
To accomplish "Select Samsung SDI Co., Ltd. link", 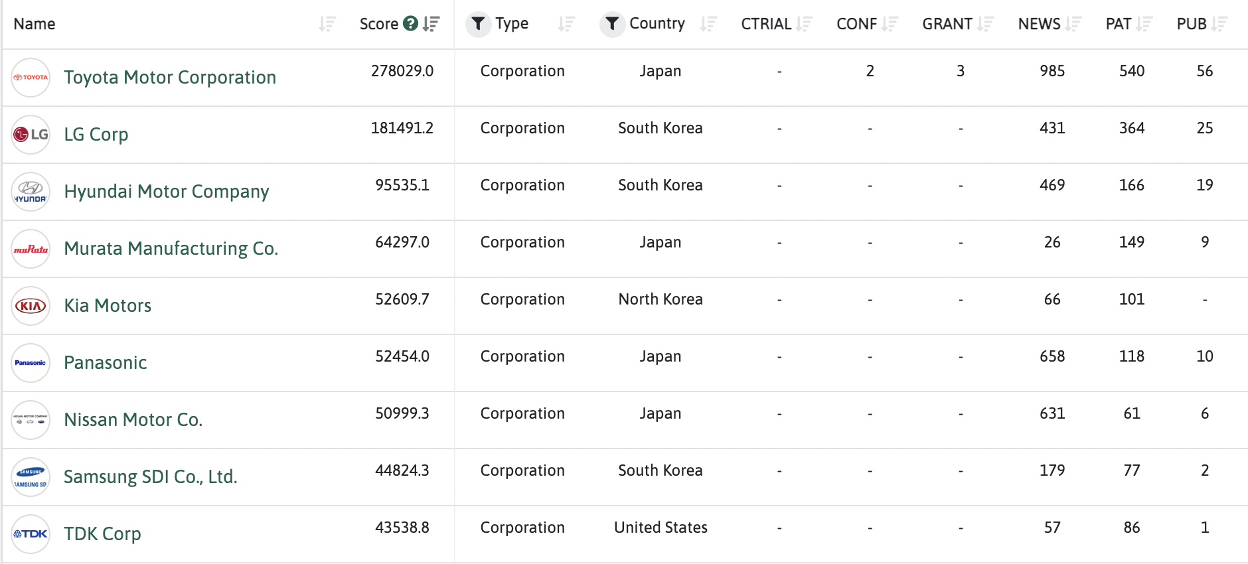I will pyautogui.click(x=151, y=477).
